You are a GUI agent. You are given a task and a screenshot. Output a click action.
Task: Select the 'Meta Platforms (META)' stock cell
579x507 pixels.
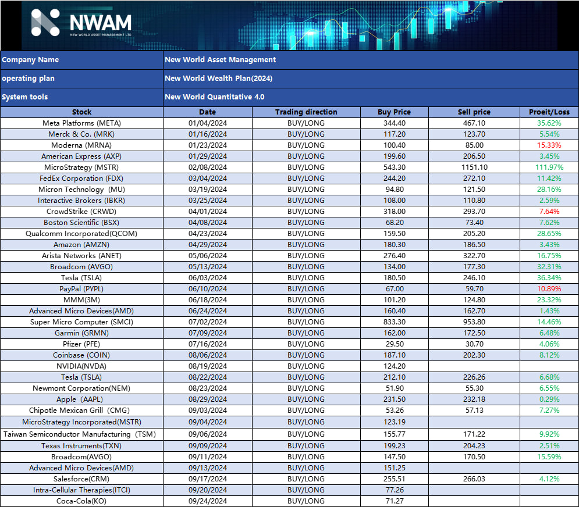tap(81, 123)
